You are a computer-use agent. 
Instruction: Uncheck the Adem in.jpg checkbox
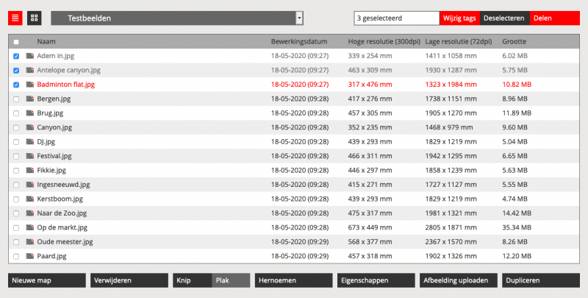pyautogui.click(x=16, y=56)
